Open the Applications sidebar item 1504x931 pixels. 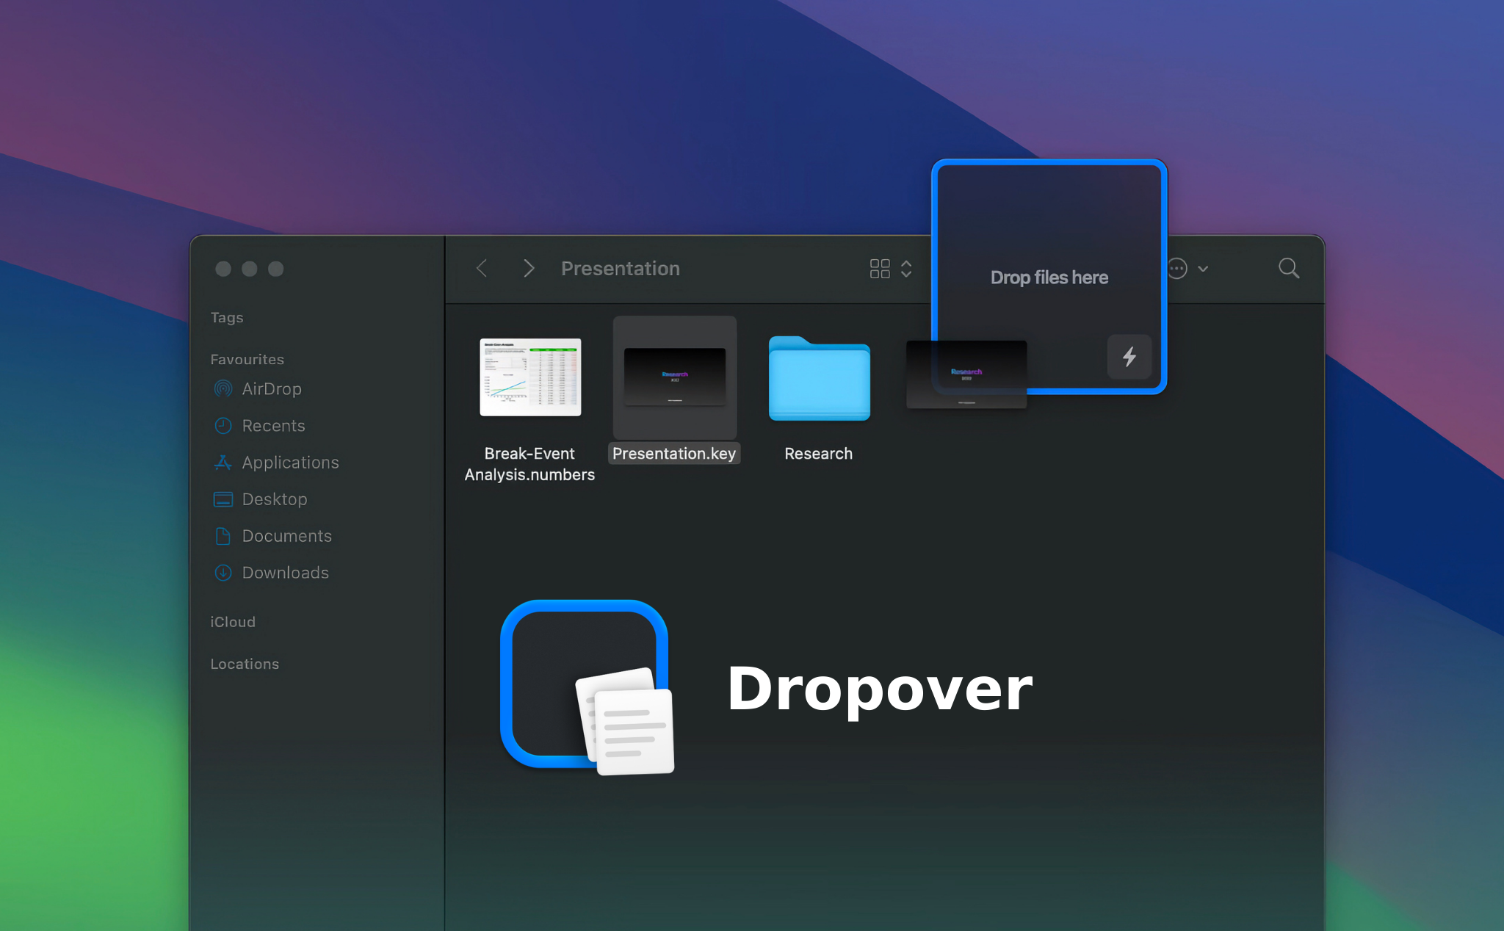(289, 463)
